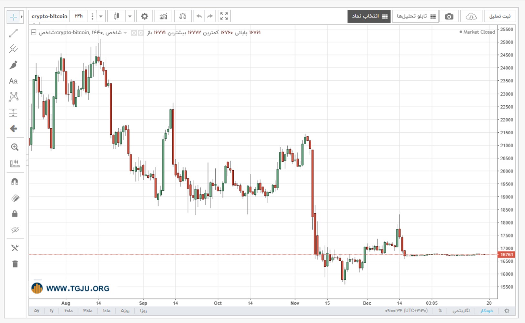525x323 pixels.
Task: Take a chart snapshot with camera icon
Action: (x=449, y=16)
